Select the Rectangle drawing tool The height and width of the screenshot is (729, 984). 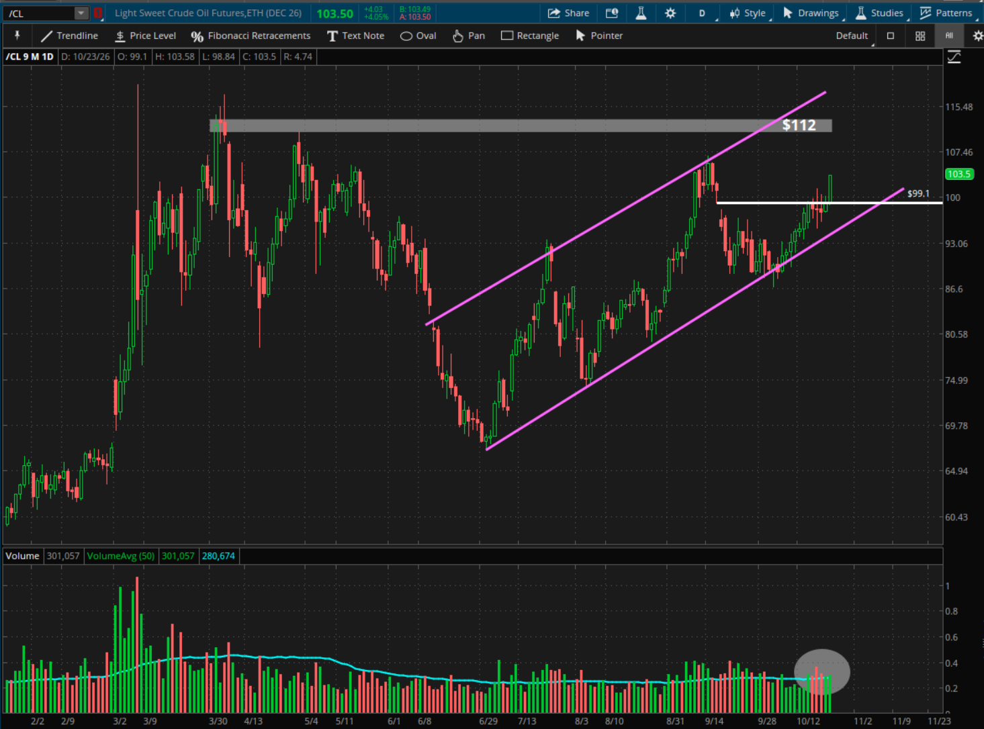click(530, 36)
